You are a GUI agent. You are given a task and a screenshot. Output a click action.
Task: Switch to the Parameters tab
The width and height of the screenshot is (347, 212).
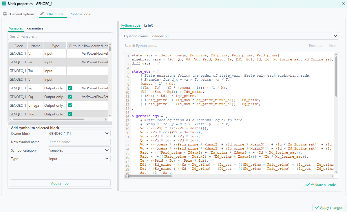pyautogui.click(x=35, y=28)
